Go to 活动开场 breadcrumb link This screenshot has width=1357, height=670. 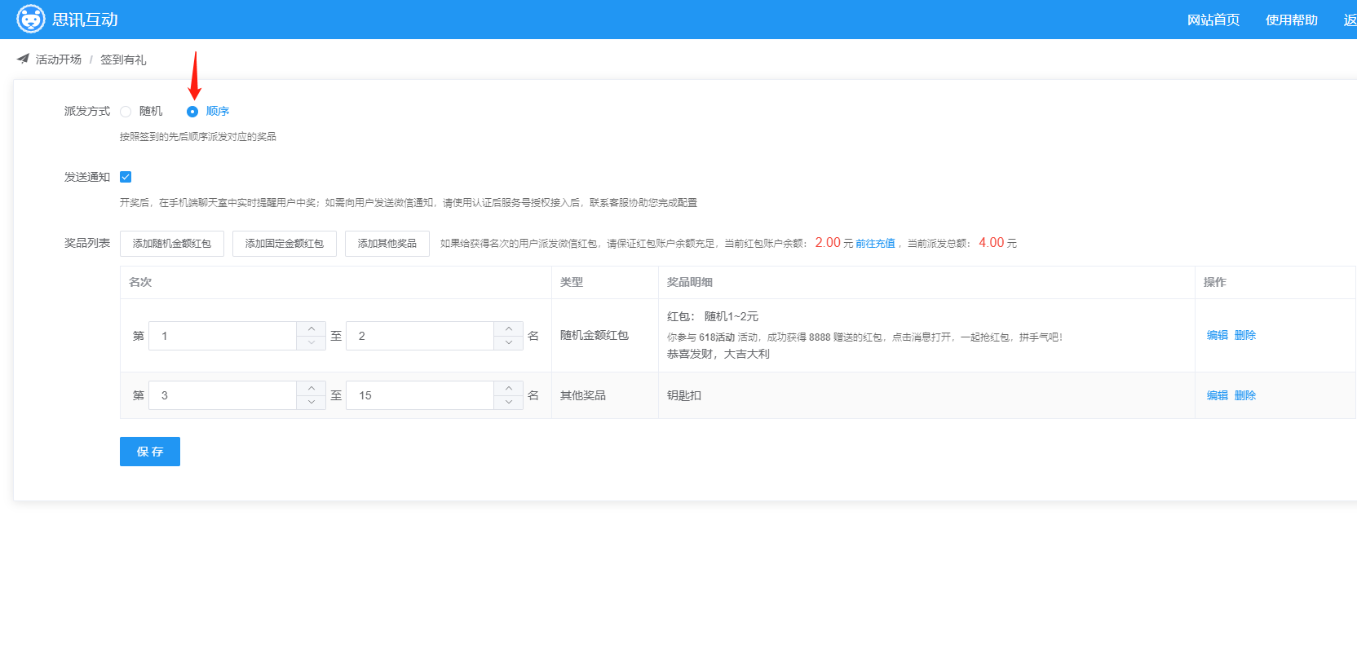59,60
